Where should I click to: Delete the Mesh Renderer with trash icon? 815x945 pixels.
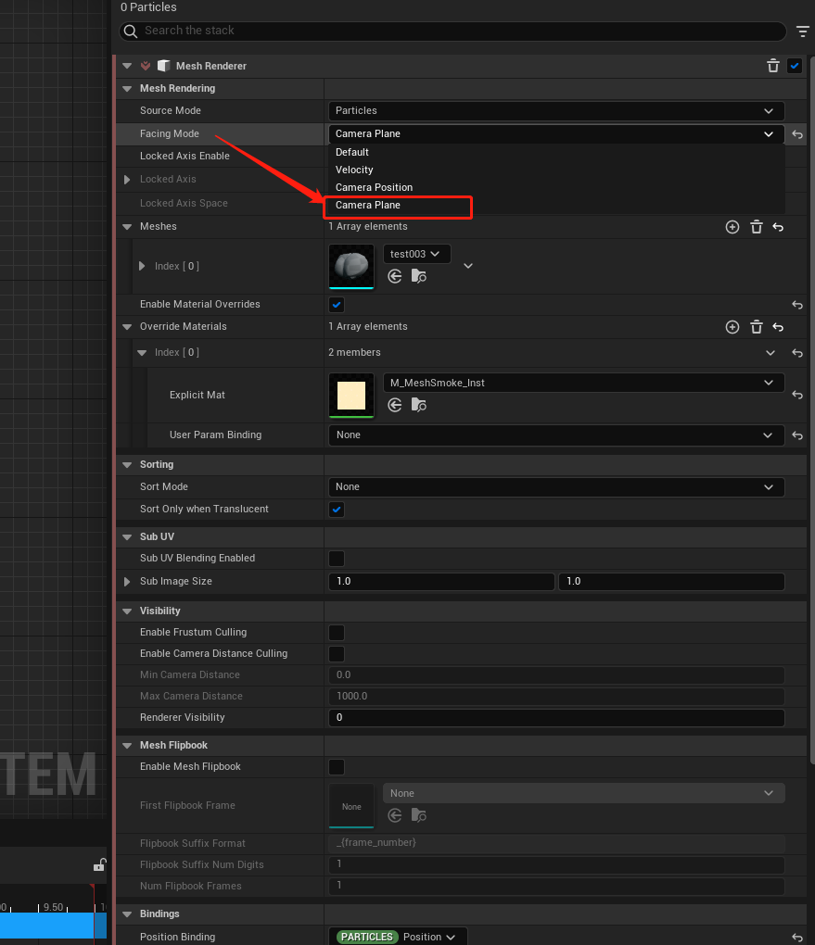click(773, 66)
